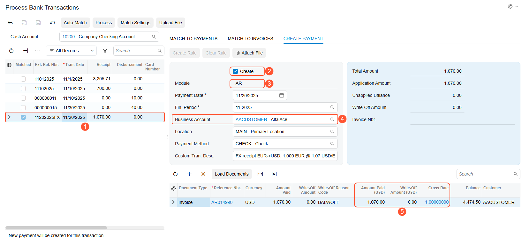Fit columns in the documents grid
The height and width of the screenshot is (238, 522).
pos(260,174)
